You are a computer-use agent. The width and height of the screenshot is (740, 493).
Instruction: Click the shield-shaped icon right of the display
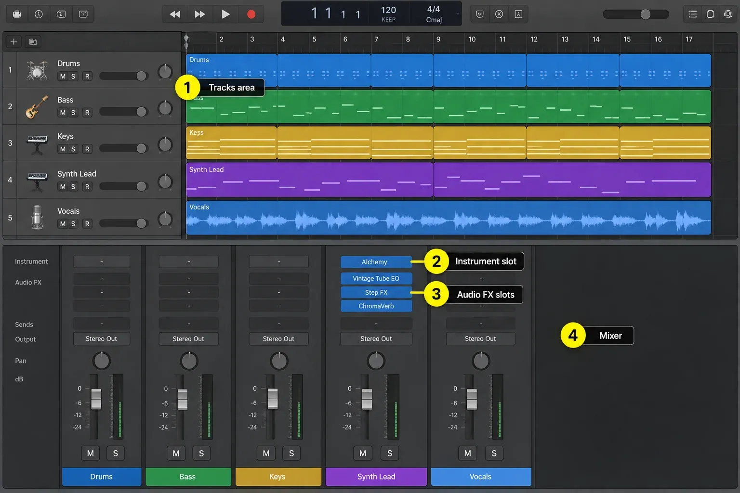tap(479, 14)
